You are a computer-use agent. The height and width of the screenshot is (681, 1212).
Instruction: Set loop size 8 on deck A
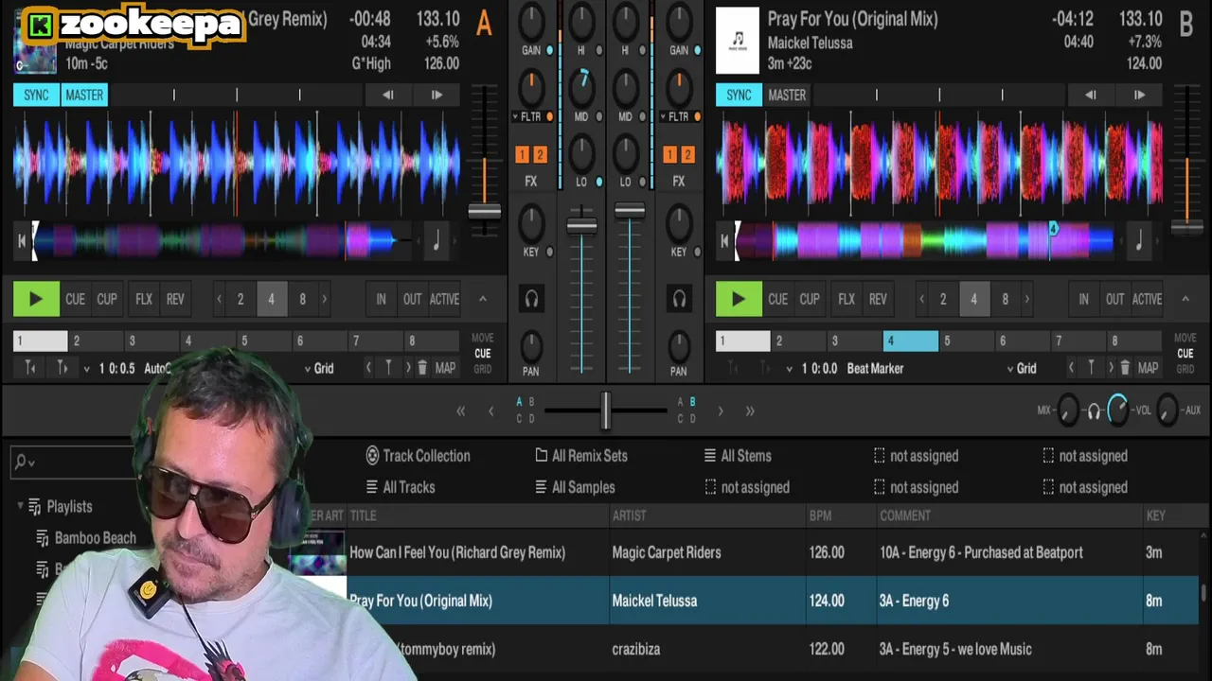pos(302,299)
